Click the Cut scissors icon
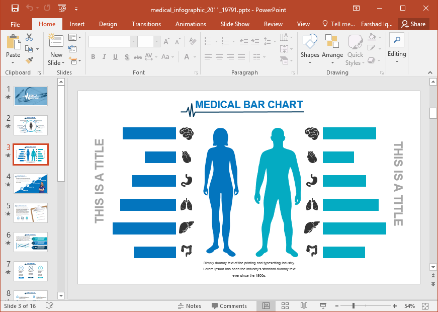 pyautogui.click(x=29, y=37)
